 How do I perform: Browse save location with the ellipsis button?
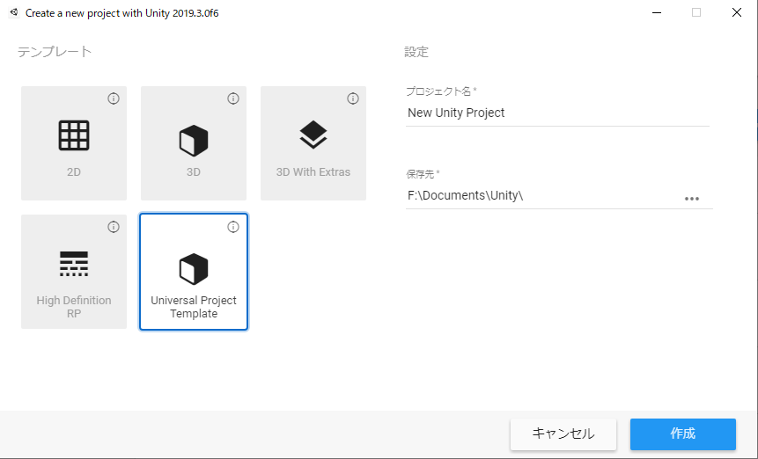click(692, 199)
